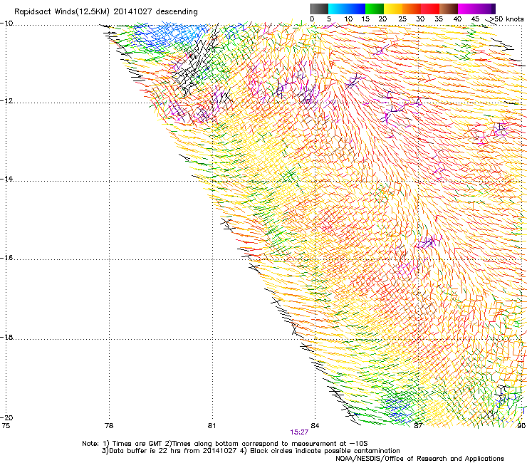Click the '-20' latitude axis label

[x=6, y=417]
